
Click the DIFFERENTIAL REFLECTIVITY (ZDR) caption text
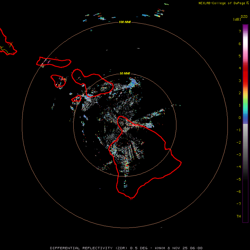[x=89, y=248]
